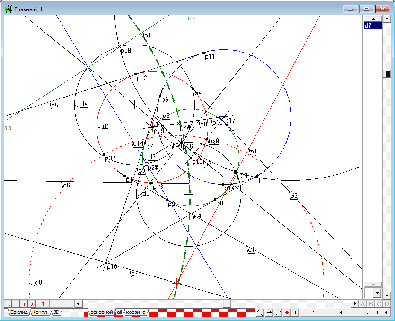Click digit 9 in the number strip

[x=386, y=312]
